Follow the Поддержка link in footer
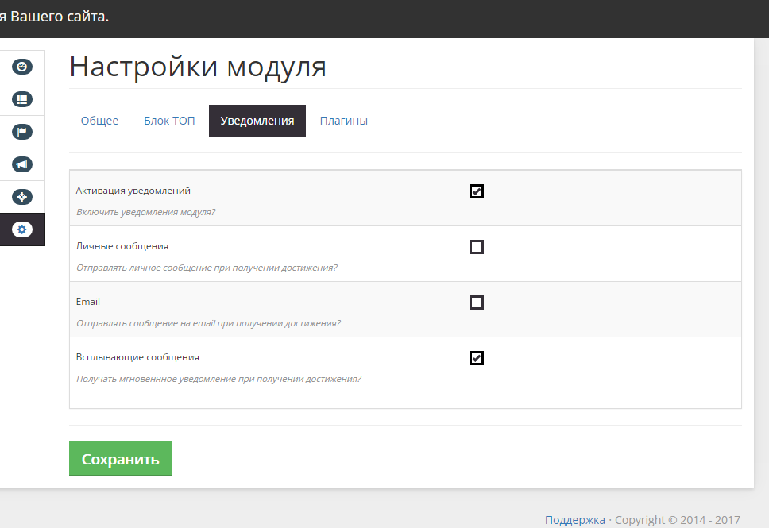The height and width of the screenshot is (528, 769). point(574,520)
